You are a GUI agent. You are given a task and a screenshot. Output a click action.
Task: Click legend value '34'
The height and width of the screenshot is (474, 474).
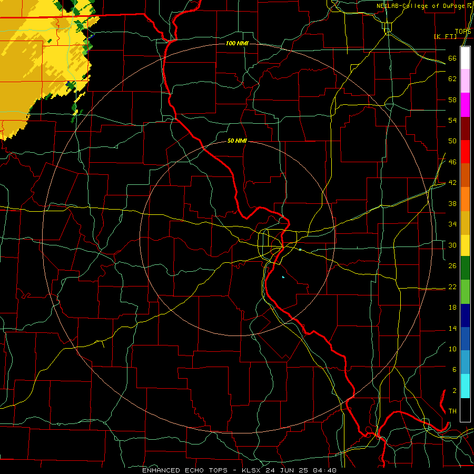click(452, 224)
